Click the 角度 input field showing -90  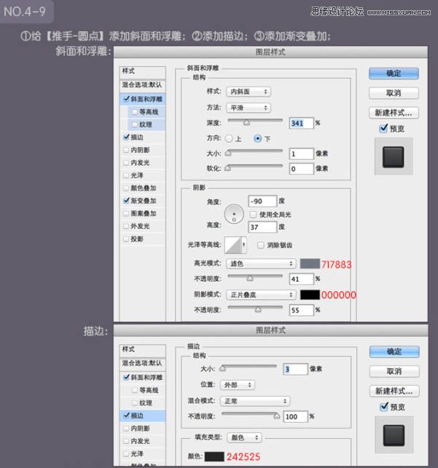pos(262,201)
